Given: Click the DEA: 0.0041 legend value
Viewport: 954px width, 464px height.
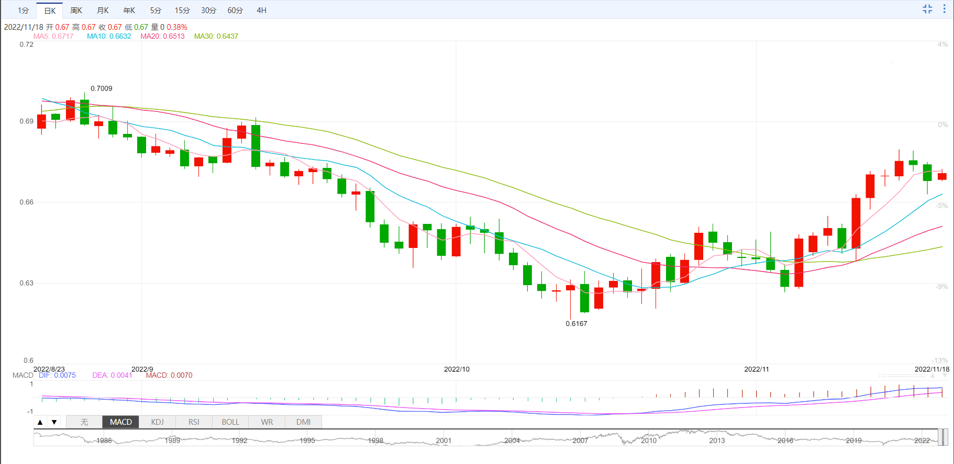Looking at the screenshot, I should 113,375.
